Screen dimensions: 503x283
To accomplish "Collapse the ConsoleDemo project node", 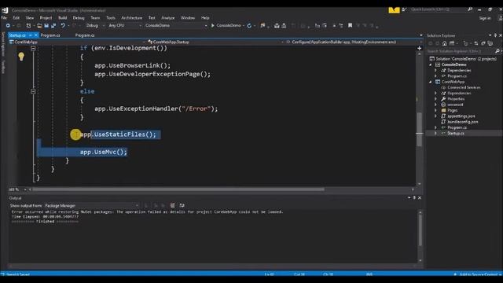I will pos(431,64).
